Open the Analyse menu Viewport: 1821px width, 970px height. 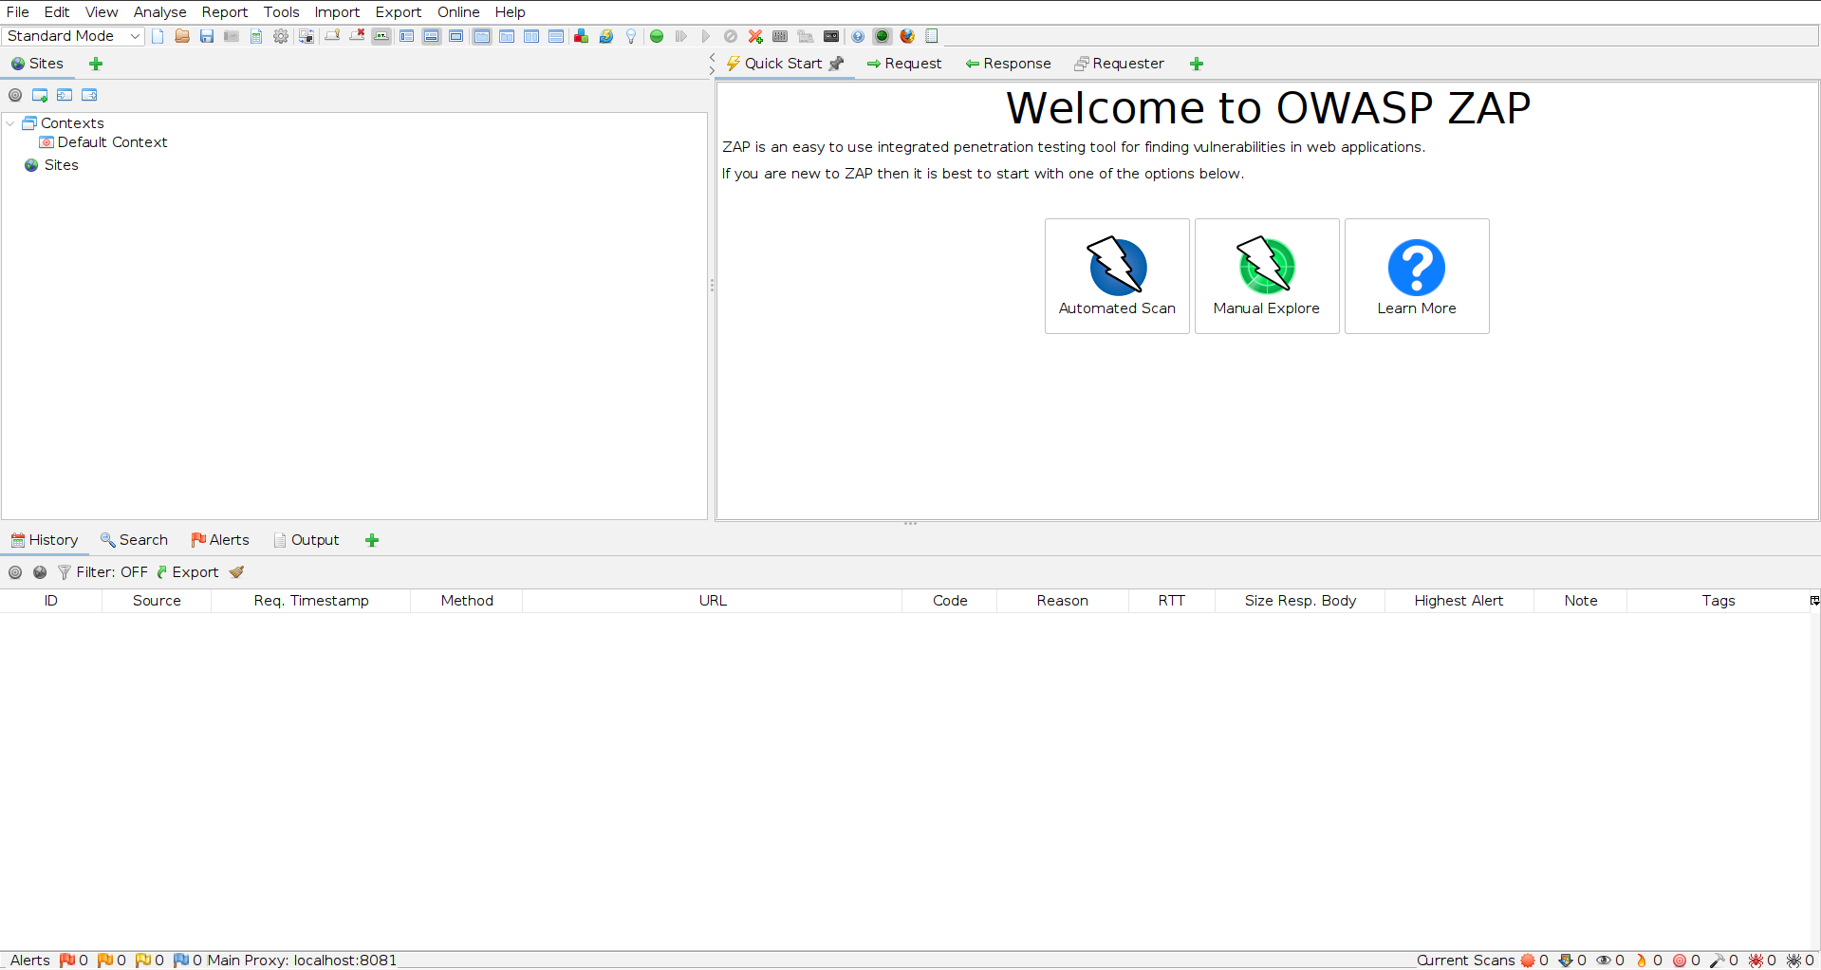coord(159,12)
